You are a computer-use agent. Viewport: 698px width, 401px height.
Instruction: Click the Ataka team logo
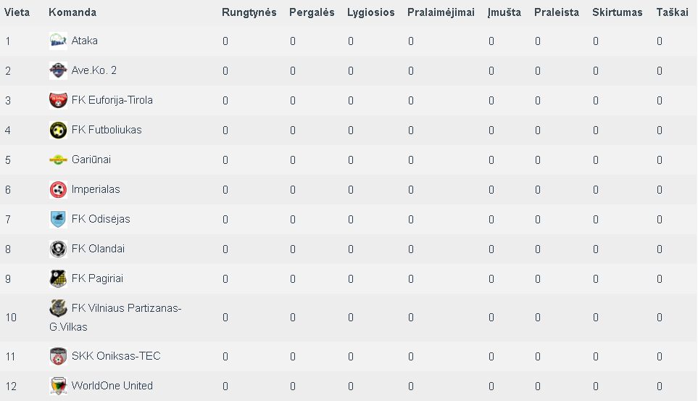pos(58,41)
